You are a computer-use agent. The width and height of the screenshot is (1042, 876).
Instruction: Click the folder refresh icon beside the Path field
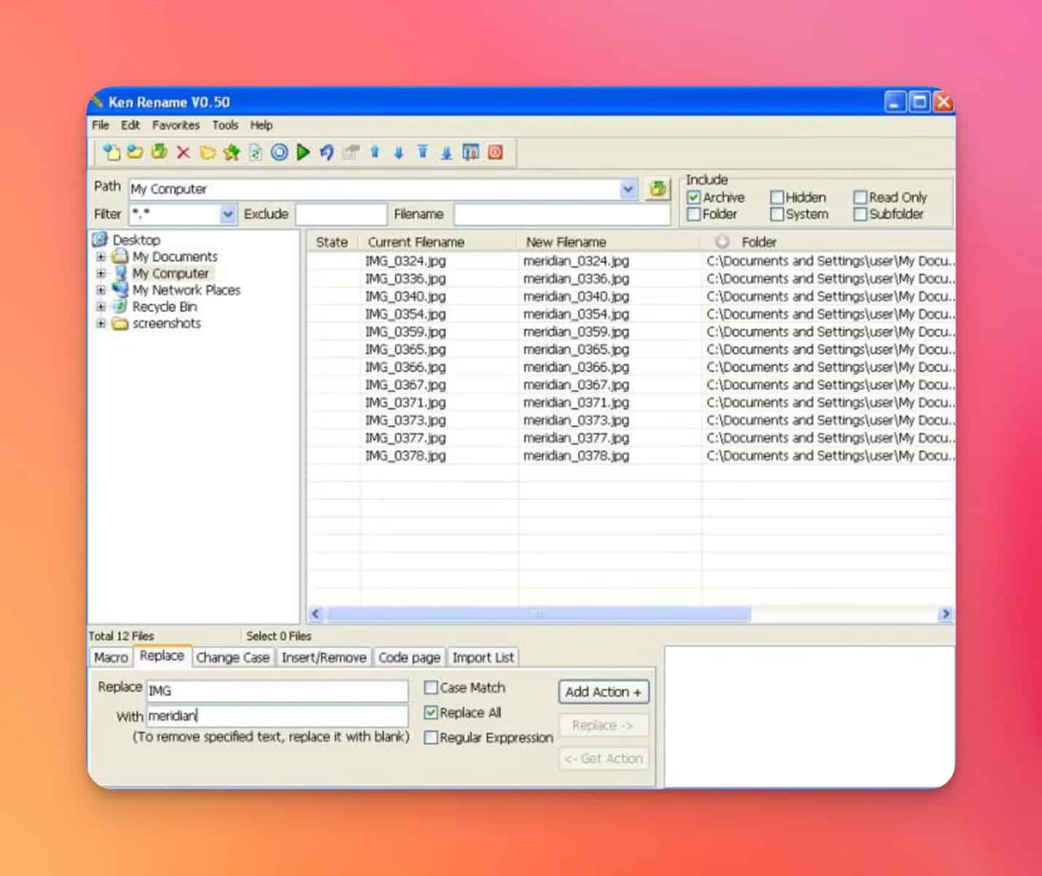tap(657, 188)
